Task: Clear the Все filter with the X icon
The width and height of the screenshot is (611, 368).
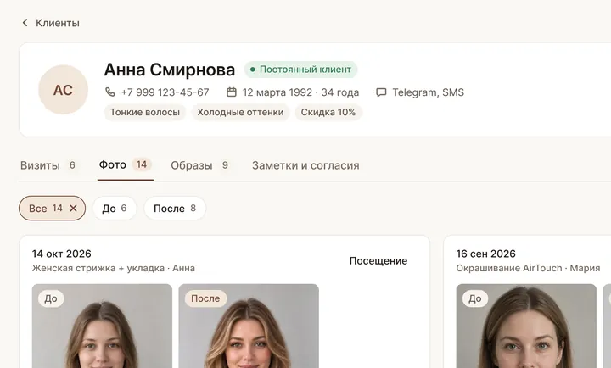Action: pos(73,209)
